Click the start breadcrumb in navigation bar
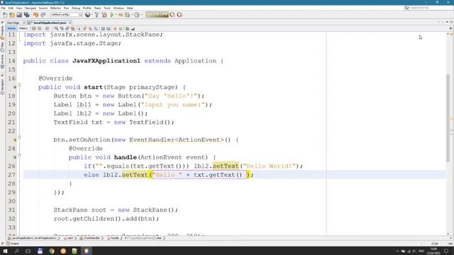 68,238
